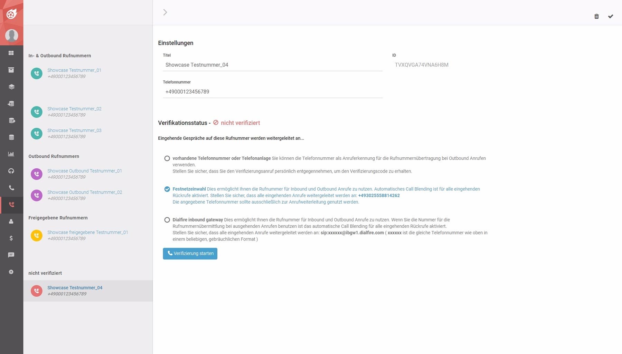Expand the panel with the chevron arrow
Image resolution: width=622 pixels, height=354 pixels.
[165, 12]
